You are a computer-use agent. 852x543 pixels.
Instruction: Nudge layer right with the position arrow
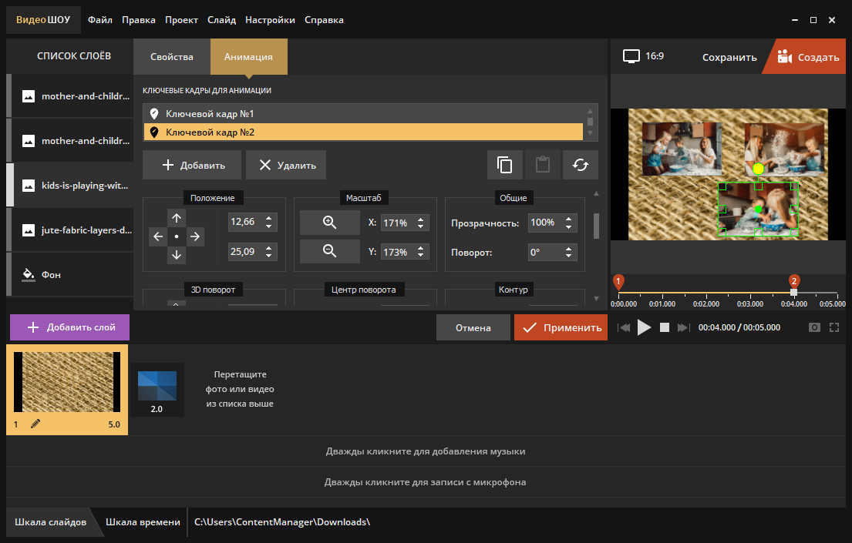pyautogui.click(x=195, y=236)
